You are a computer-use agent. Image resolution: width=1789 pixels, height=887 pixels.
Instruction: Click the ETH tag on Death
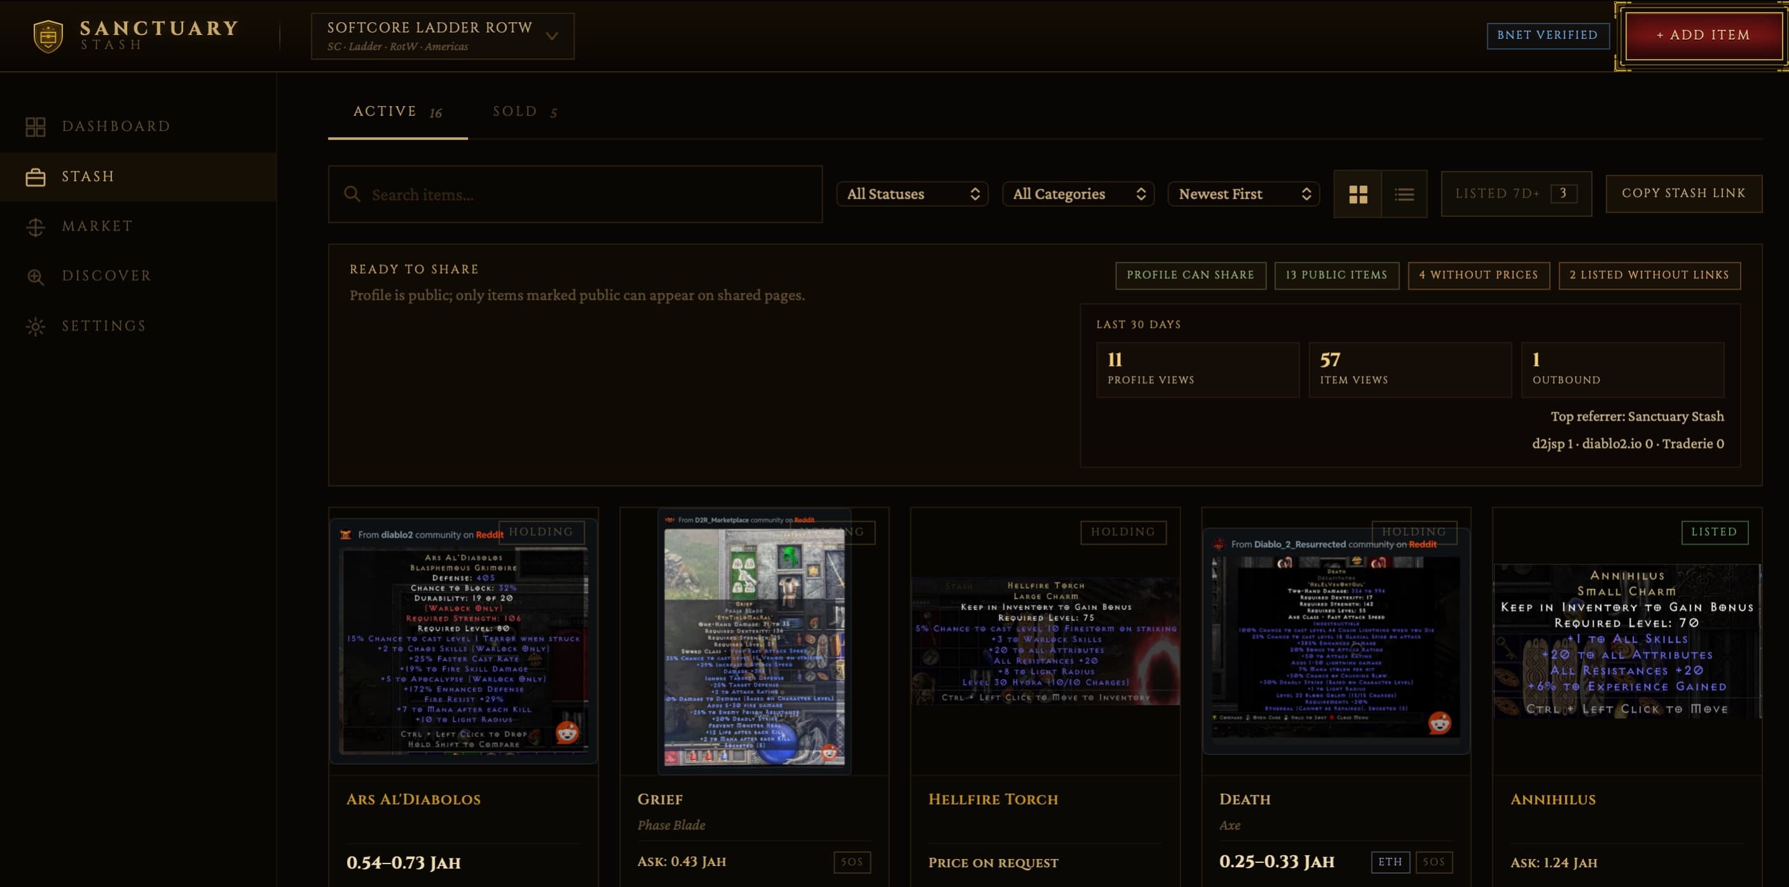pos(1390,862)
